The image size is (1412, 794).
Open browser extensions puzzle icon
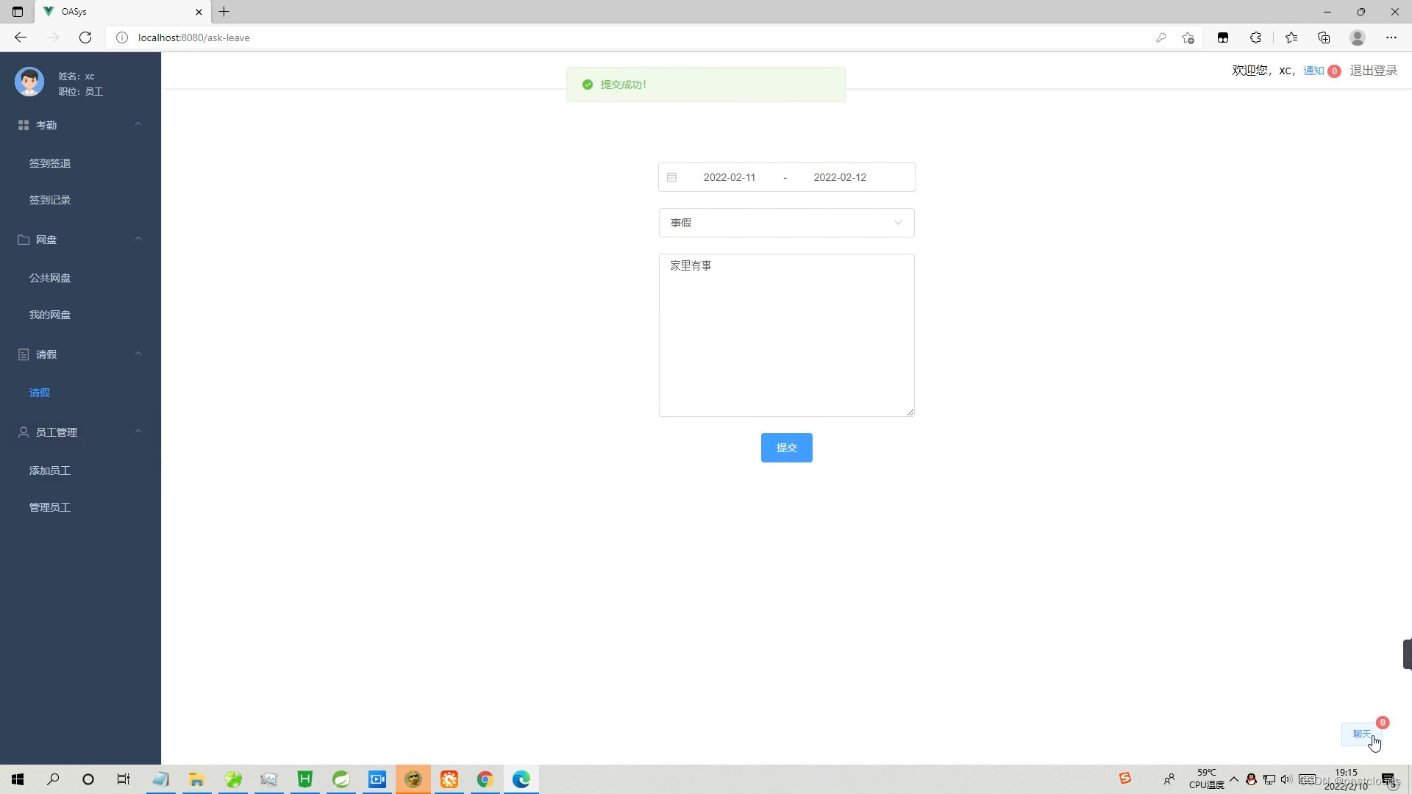pyautogui.click(x=1255, y=37)
